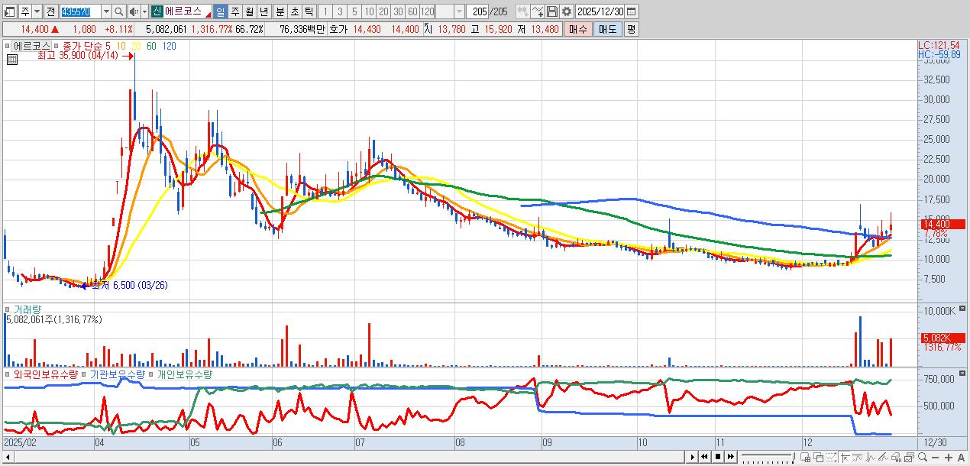Select the 분 minute period toggle
This screenshot has width=970, height=466.
(279, 11)
